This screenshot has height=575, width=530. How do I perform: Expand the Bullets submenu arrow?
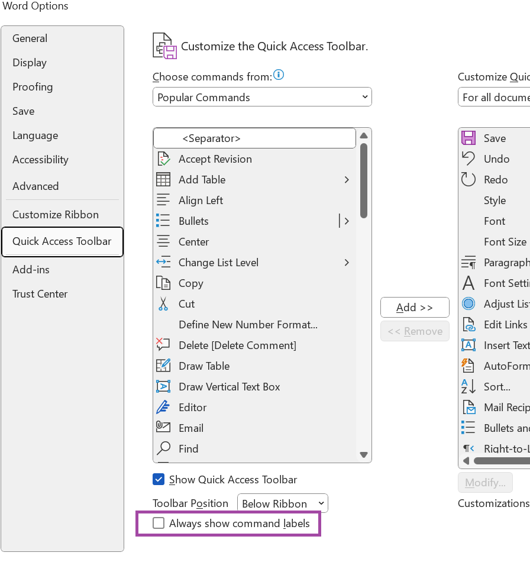pyautogui.click(x=347, y=221)
